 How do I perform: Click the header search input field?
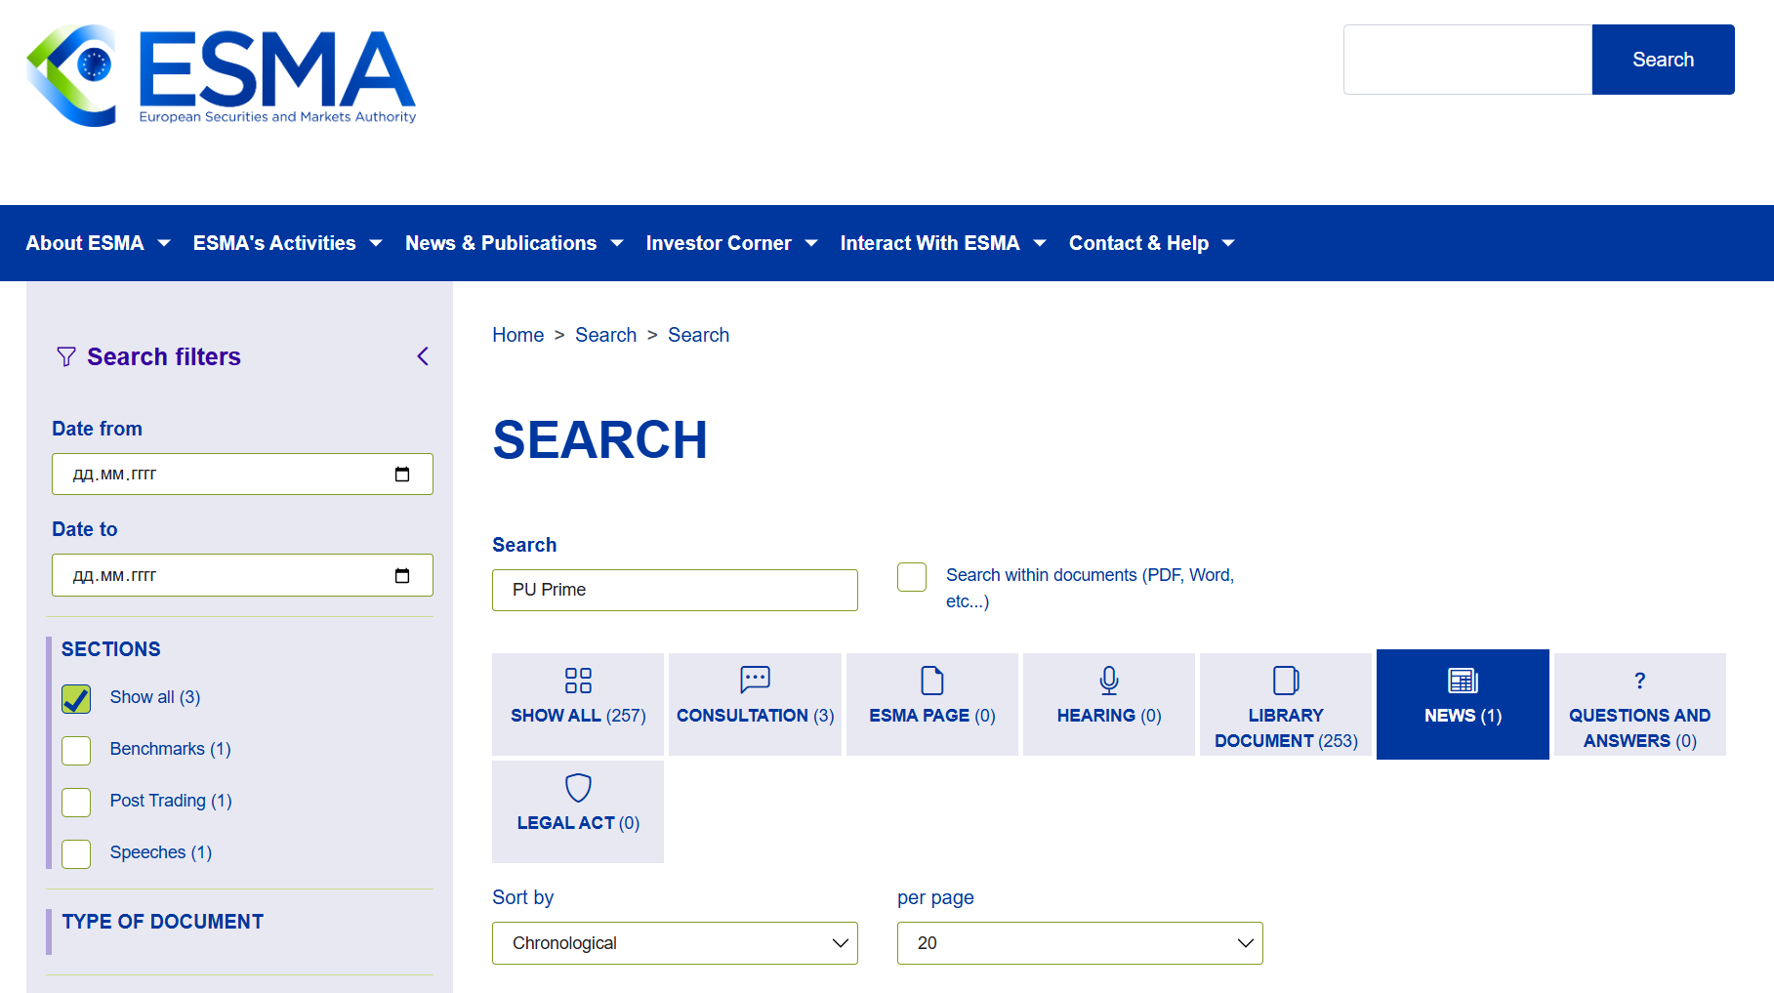coord(1467,60)
